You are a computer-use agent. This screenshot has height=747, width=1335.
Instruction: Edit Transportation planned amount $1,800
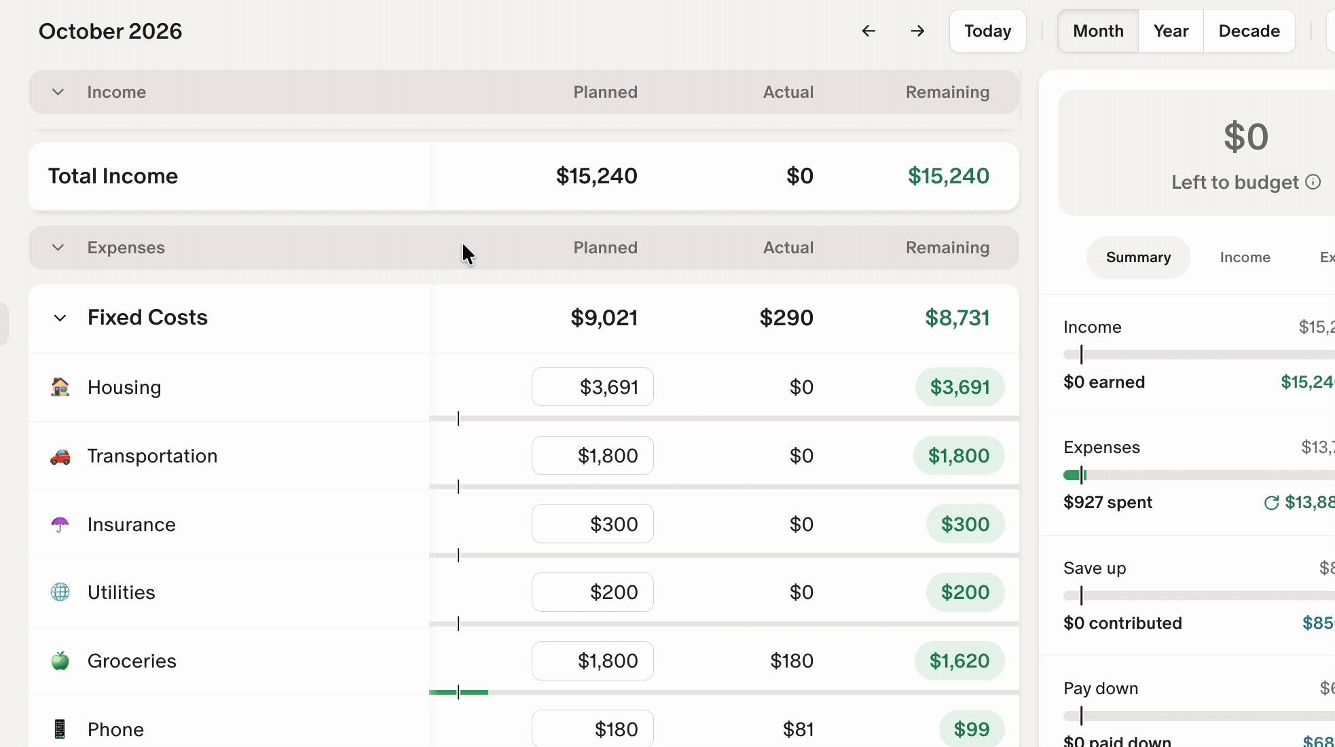coord(593,456)
